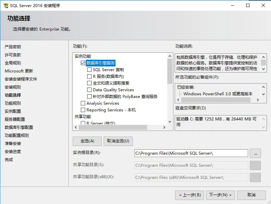This screenshot has width=271, height=204.
Task: Click feature list horizontal scrollbar thumb
Action: pos(113,127)
